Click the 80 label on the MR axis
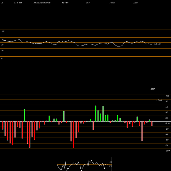Image resolution: width=171 pixels, height=171 pixels. [167, 102]
